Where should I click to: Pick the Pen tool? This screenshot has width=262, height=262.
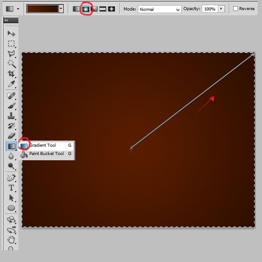coord(11,178)
